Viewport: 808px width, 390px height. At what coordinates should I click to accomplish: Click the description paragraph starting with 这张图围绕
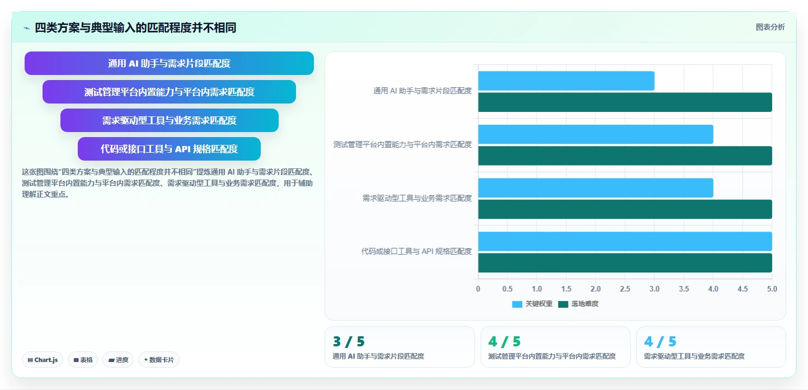click(167, 183)
